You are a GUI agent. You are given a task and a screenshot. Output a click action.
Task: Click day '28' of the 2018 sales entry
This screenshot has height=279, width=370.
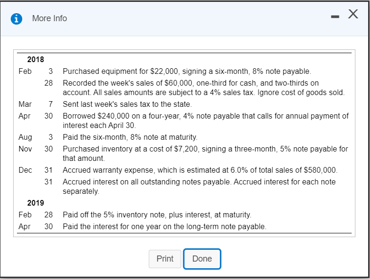click(x=48, y=83)
